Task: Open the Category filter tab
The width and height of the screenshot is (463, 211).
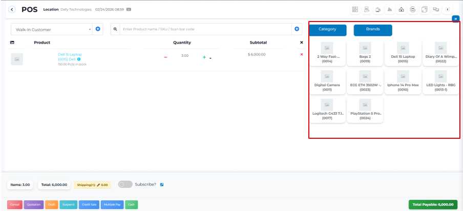Action: point(327,30)
